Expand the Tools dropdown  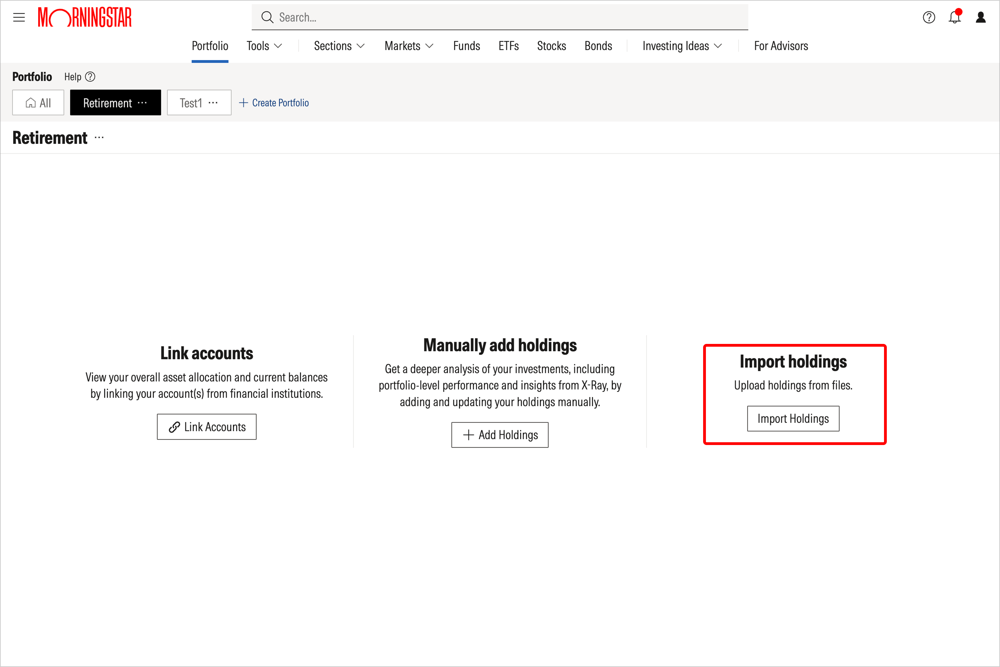(x=265, y=46)
